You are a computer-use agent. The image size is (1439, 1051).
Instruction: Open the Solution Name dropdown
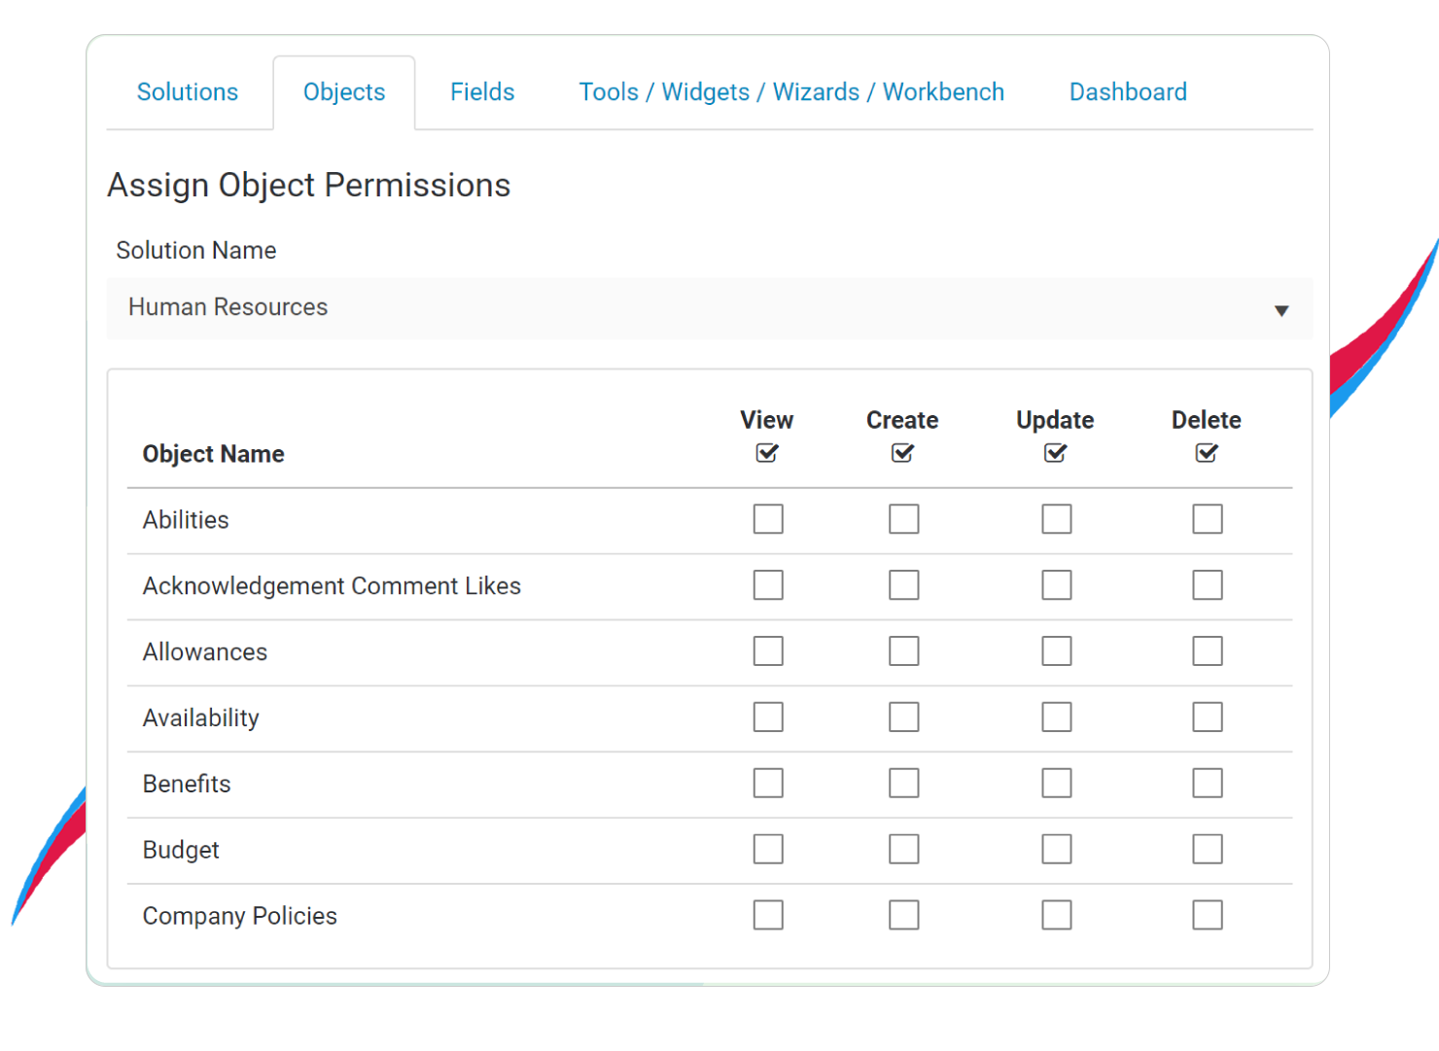click(x=709, y=307)
